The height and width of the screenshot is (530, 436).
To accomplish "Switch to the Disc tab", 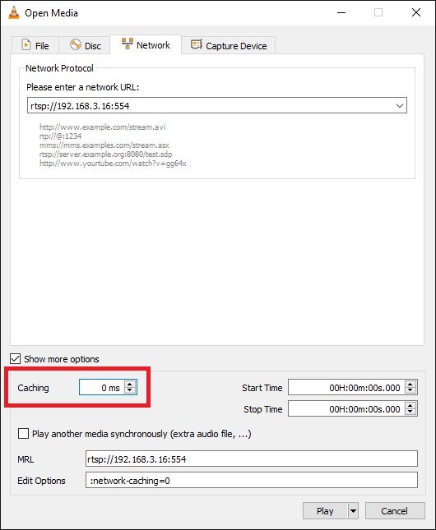I will tap(84, 45).
